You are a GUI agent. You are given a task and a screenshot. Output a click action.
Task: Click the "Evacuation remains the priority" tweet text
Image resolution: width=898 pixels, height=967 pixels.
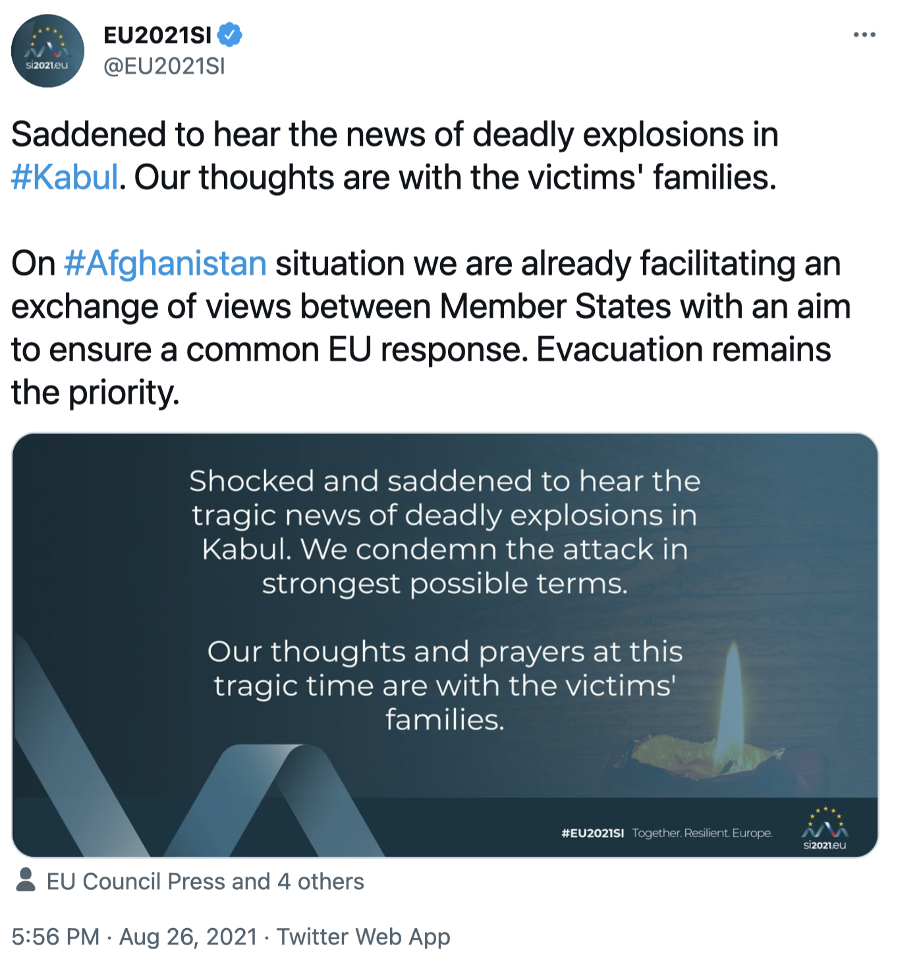pyautogui.click(x=683, y=350)
